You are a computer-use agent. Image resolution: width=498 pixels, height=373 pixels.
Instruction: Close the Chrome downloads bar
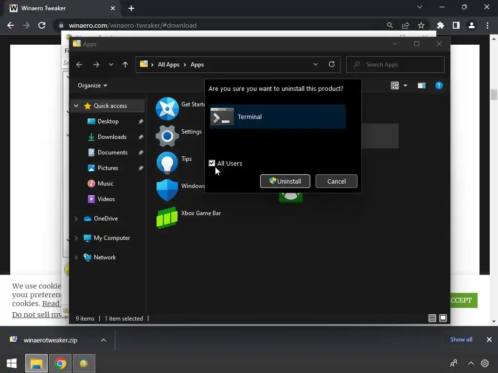pos(489,339)
